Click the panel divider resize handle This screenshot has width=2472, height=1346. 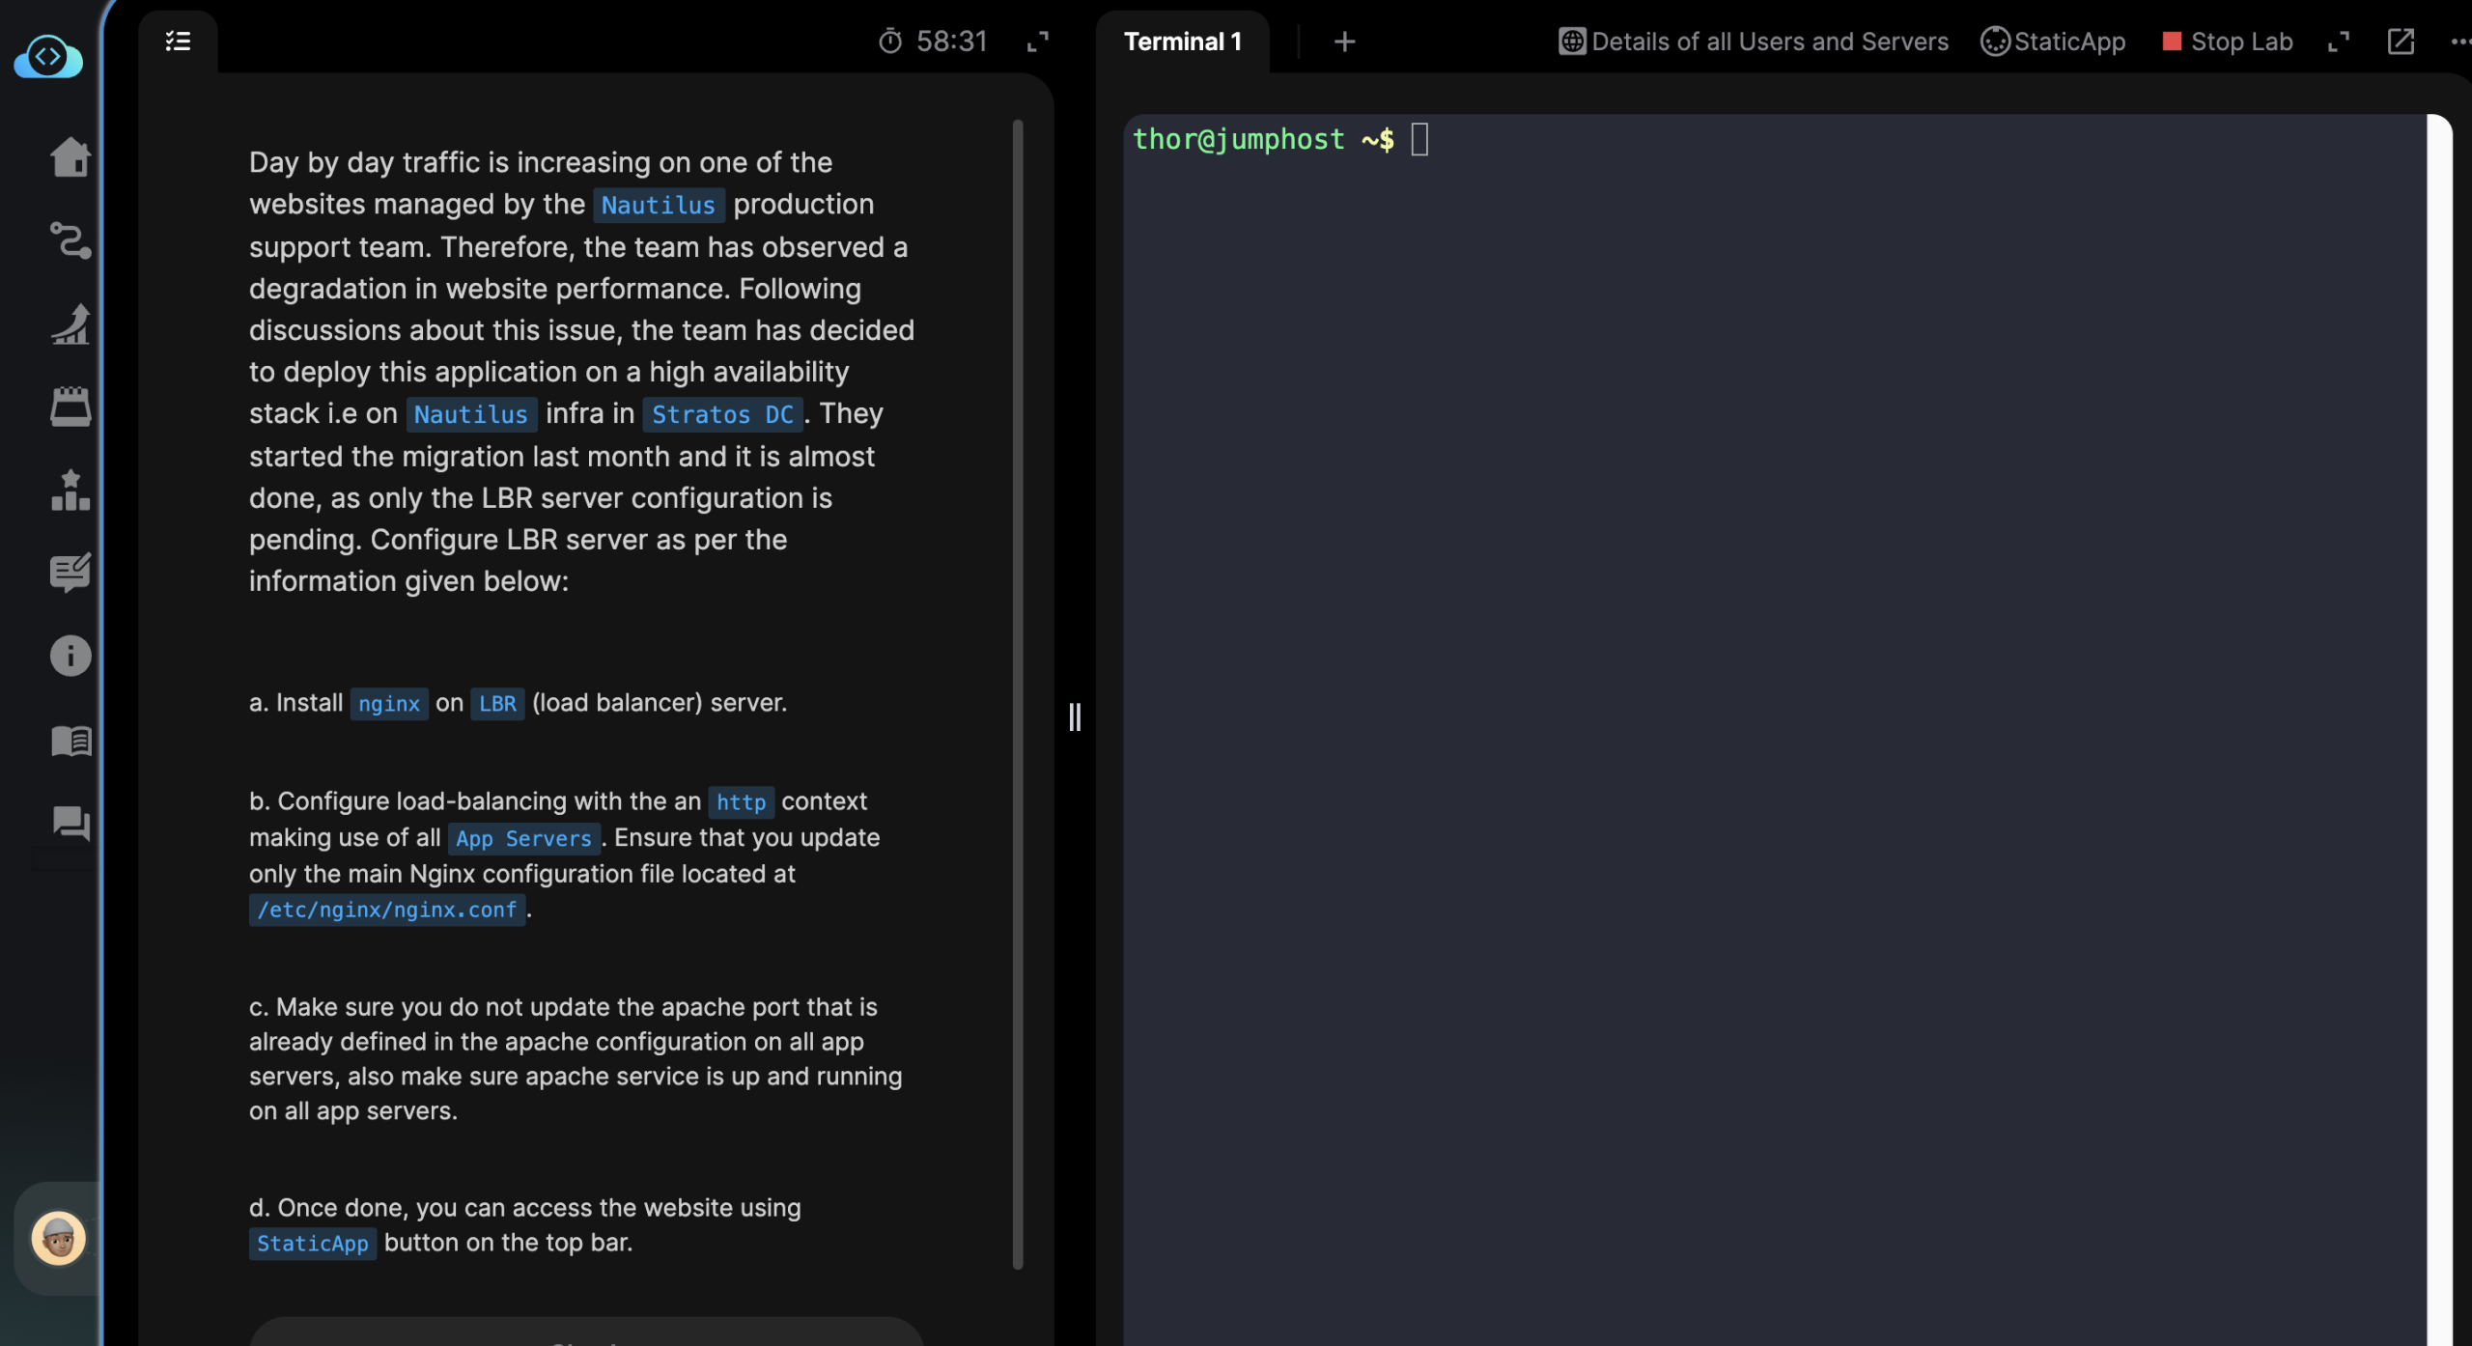coord(1075,716)
